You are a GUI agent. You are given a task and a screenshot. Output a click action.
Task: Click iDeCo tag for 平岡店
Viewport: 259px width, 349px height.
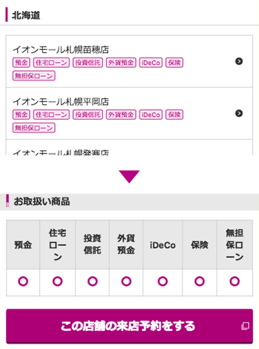click(151, 115)
